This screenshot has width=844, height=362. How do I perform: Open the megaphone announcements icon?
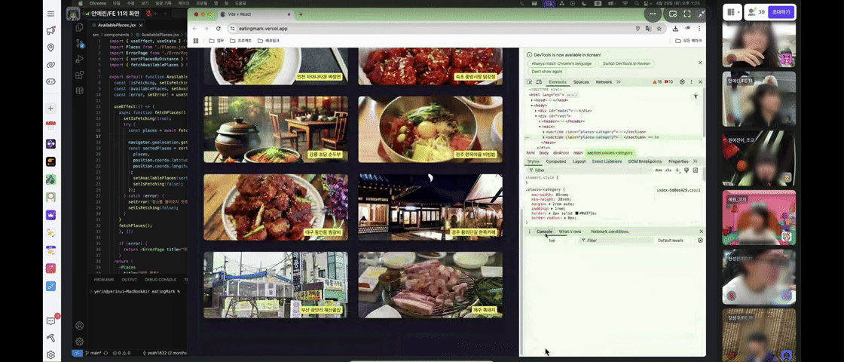click(x=50, y=31)
